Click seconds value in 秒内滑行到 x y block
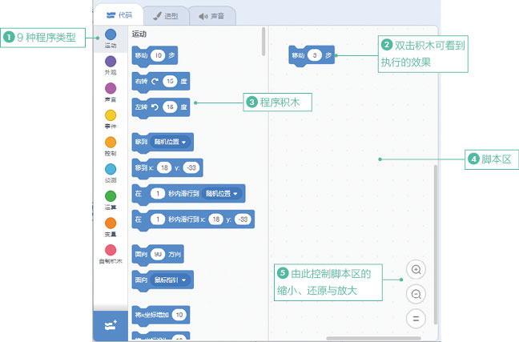 [158, 219]
